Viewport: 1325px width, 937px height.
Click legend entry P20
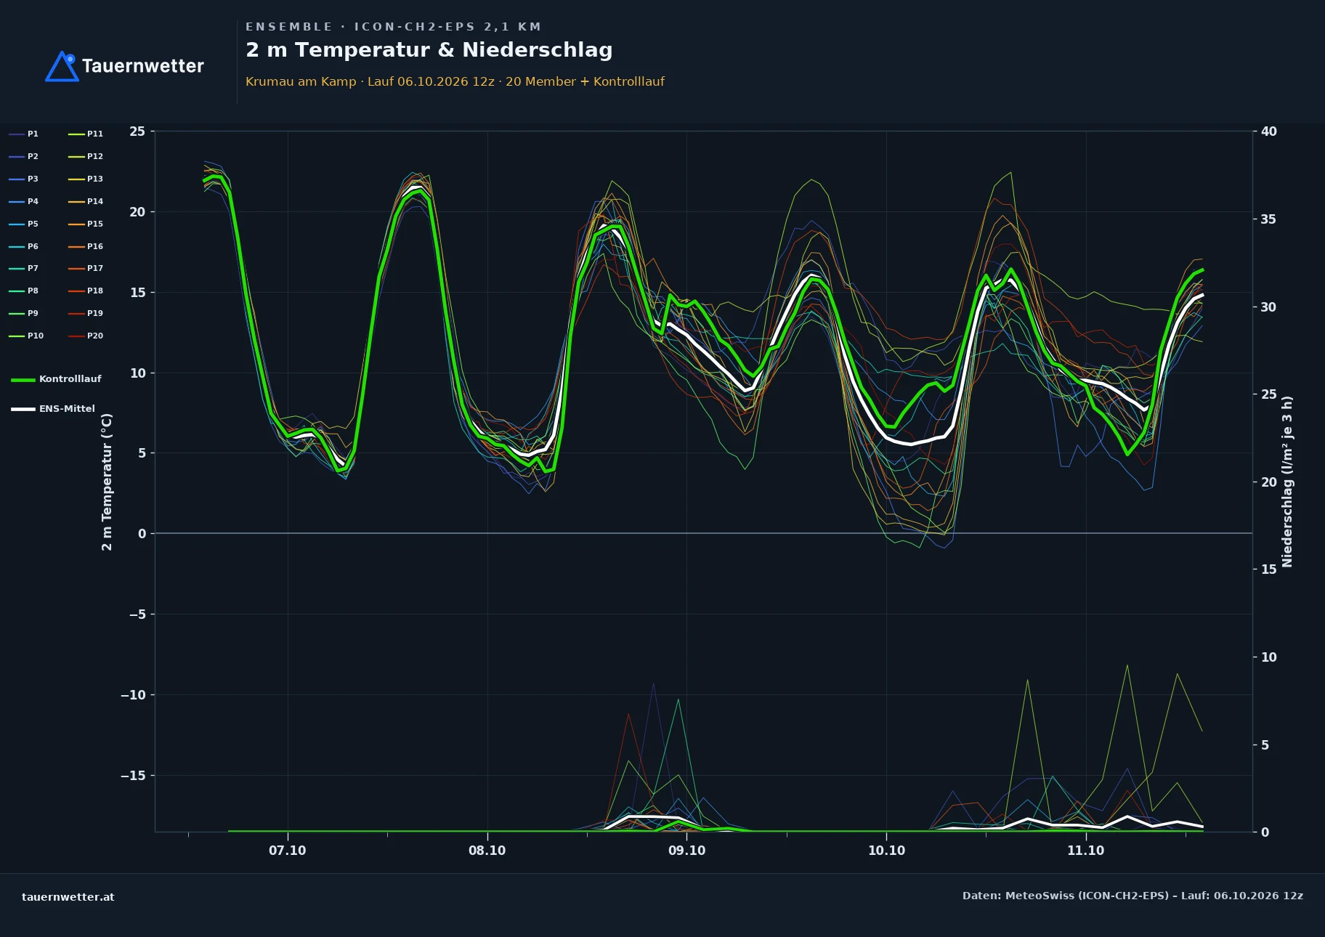coord(86,336)
